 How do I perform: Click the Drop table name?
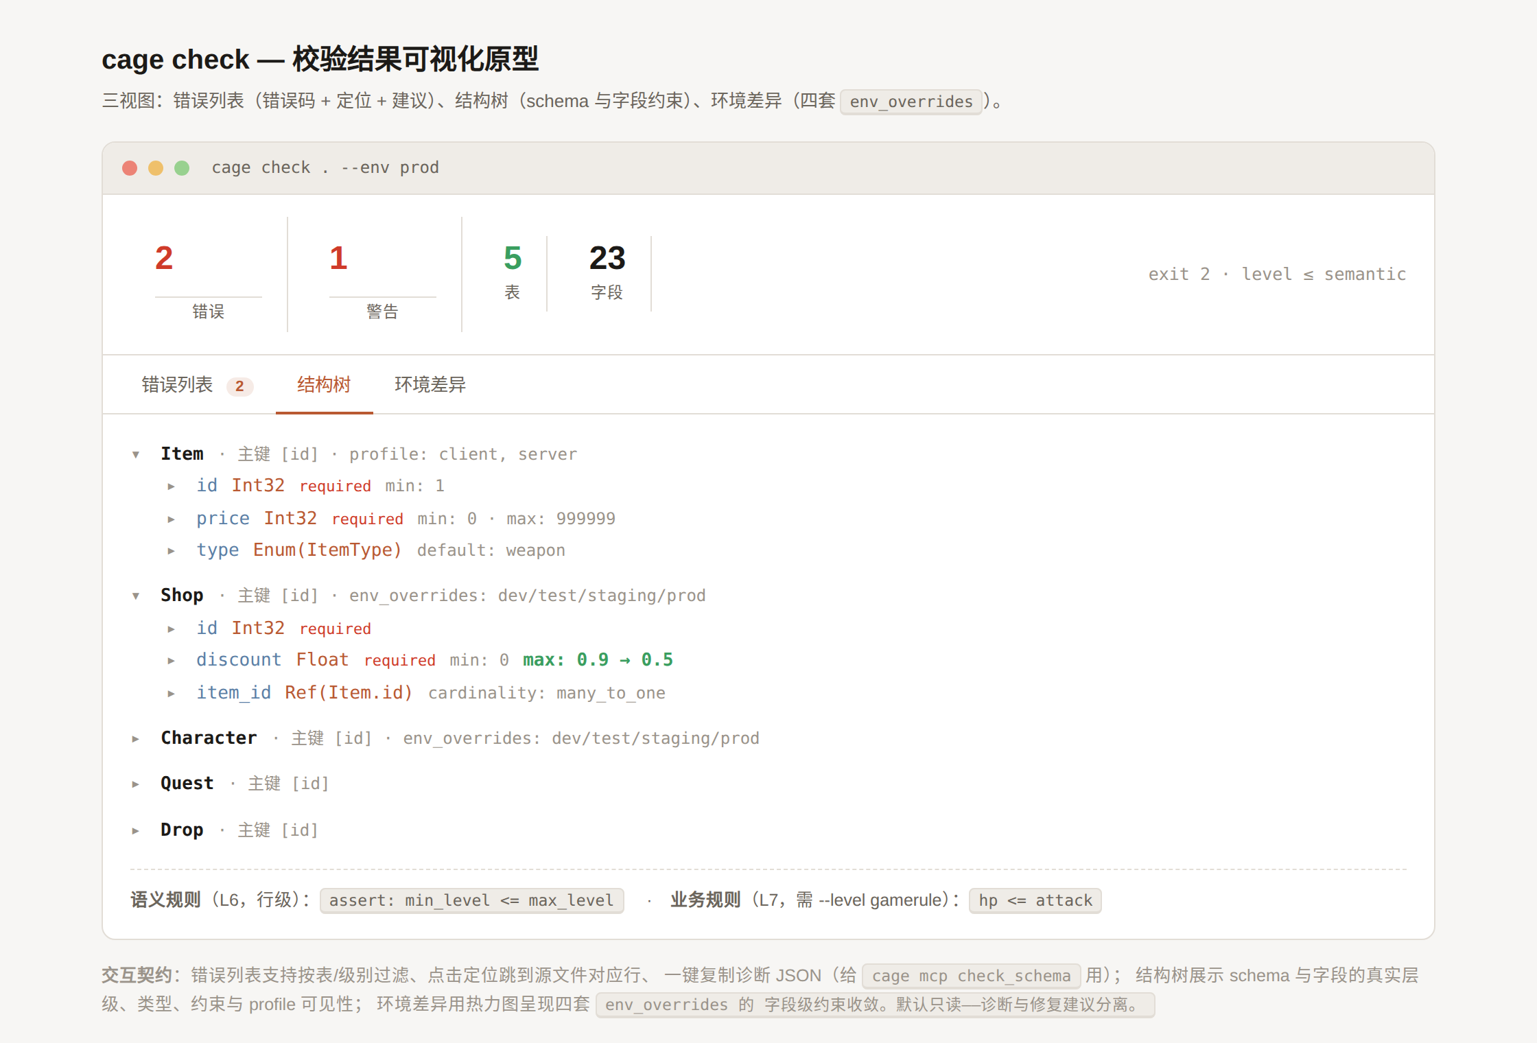coord(182,830)
